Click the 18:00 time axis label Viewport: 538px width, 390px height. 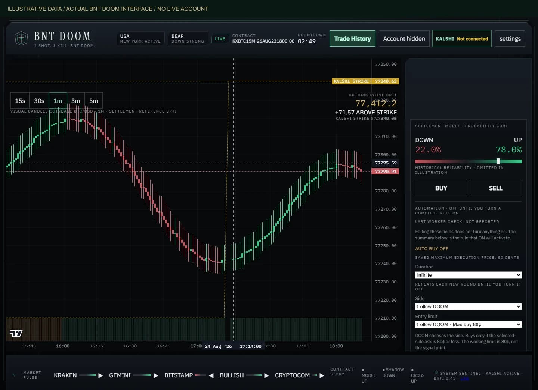coord(336,346)
